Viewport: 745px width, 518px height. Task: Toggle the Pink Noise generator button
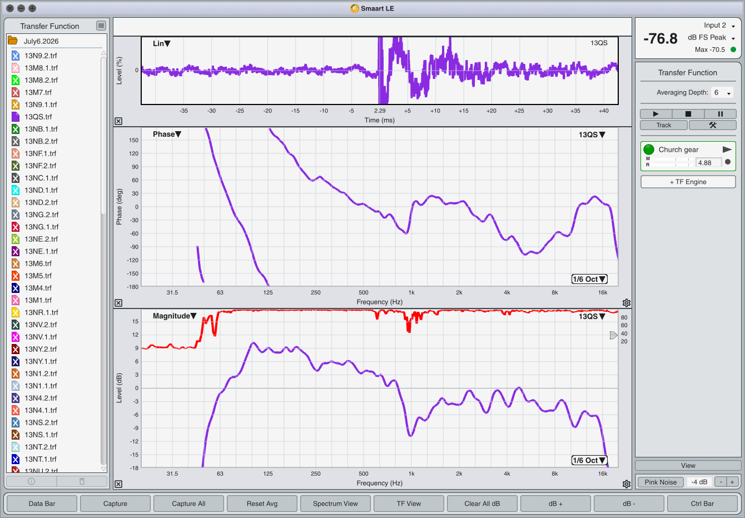[660, 482]
